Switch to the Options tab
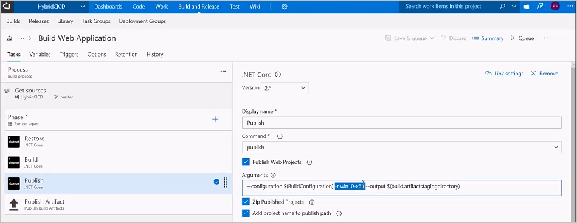 (97, 55)
